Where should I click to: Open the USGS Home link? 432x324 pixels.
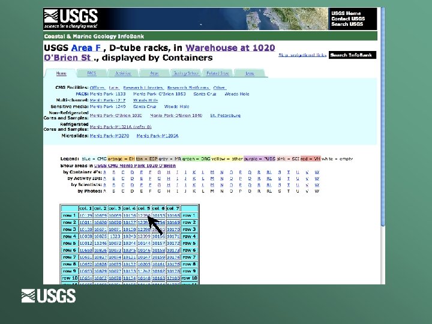(346, 13)
